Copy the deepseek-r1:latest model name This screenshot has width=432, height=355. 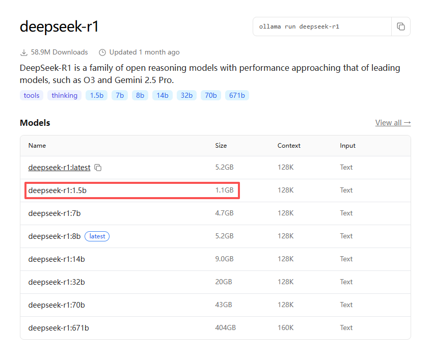(x=98, y=168)
